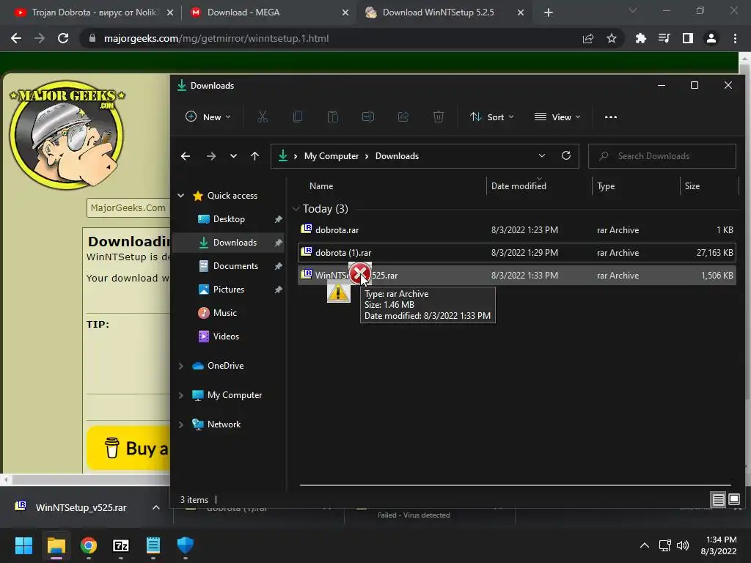Open the See more ellipsis menu
Screen dimensions: 751x563
[611, 117]
